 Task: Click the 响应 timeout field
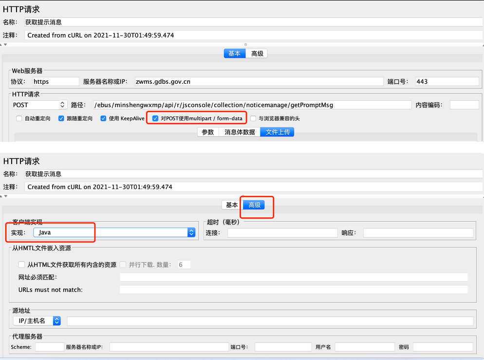[x=418, y=233]
